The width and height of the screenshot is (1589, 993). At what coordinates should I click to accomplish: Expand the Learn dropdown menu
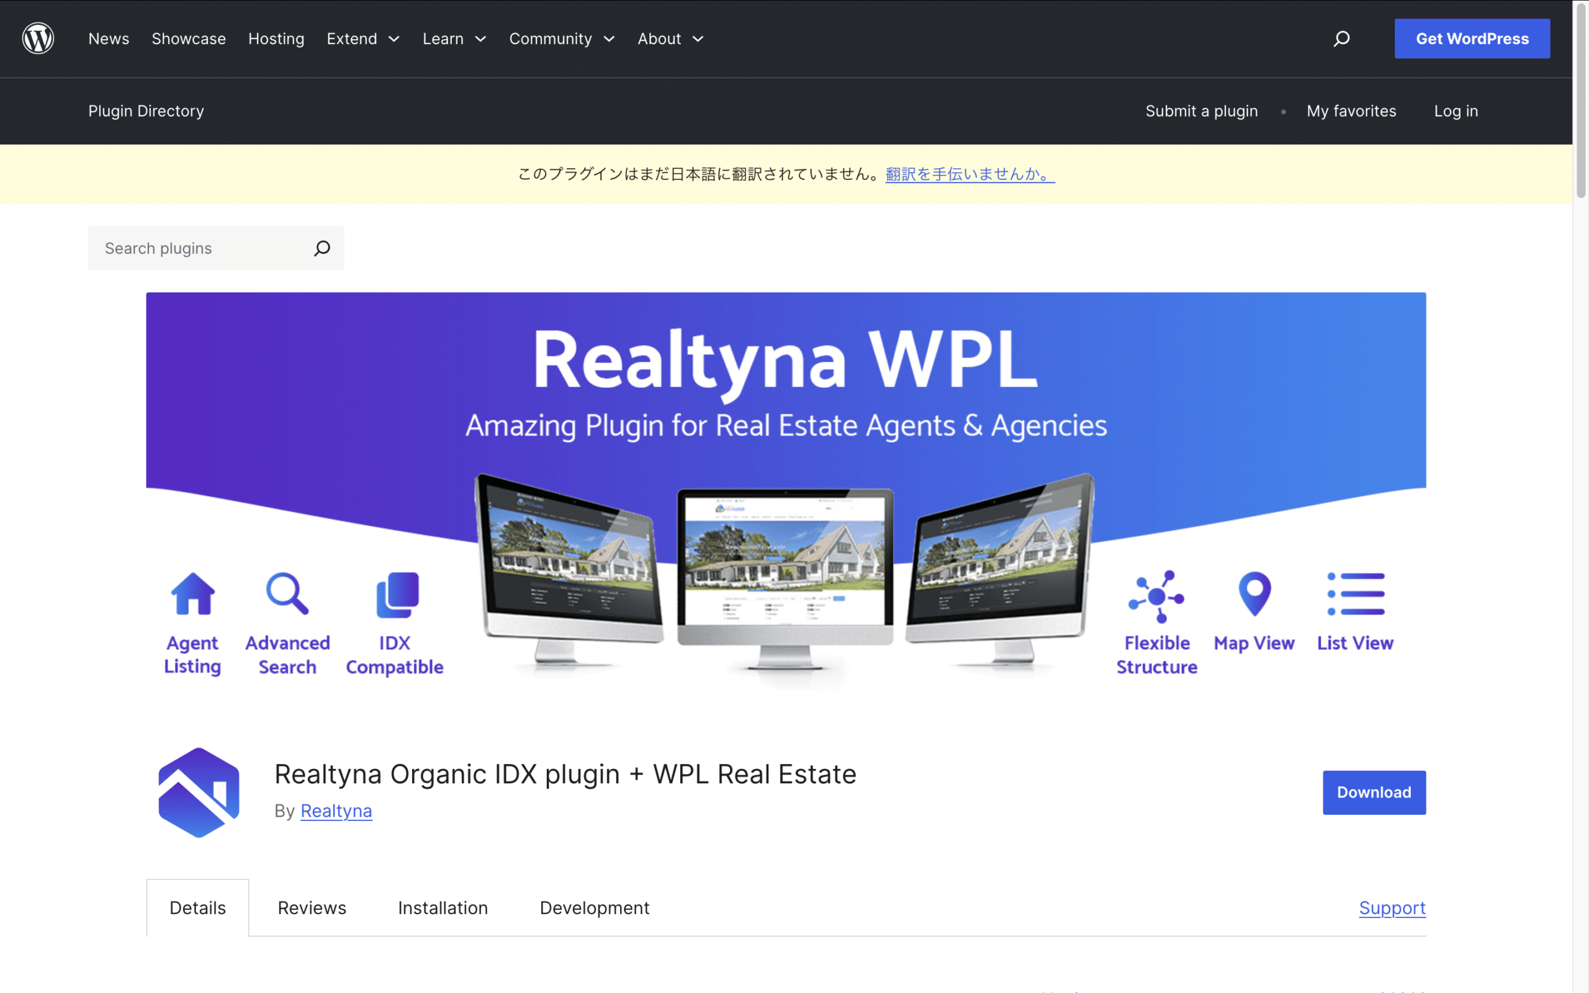[454, 38]
